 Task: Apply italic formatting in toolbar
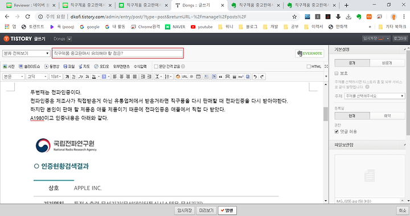click(80, 77)
